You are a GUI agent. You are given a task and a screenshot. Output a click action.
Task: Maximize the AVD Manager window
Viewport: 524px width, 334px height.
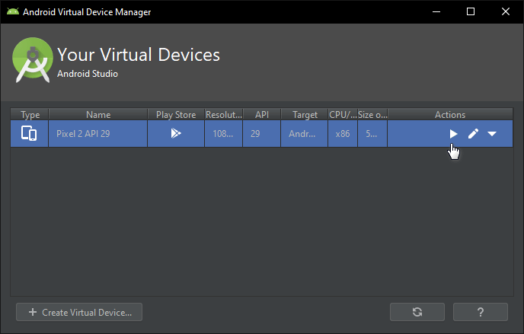[471, 11]
